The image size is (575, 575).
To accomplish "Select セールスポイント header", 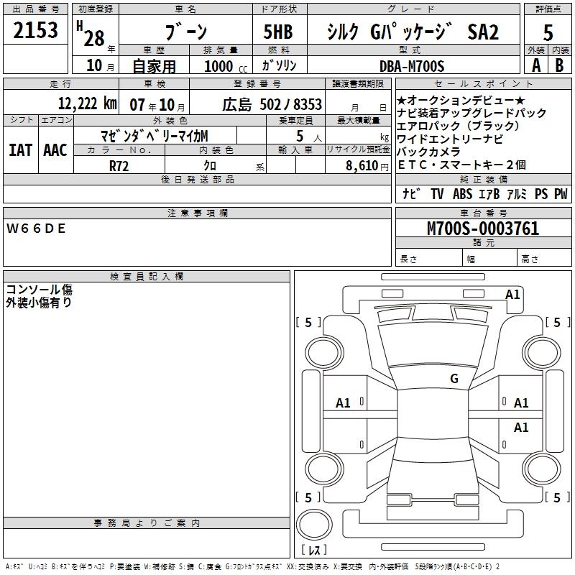I will pos(483,83).
